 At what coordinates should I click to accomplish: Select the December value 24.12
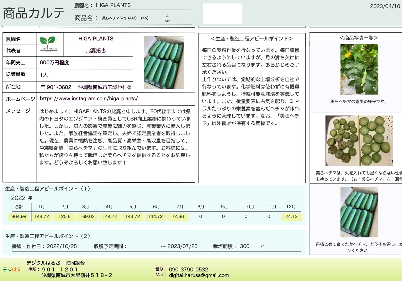point(291,217)
